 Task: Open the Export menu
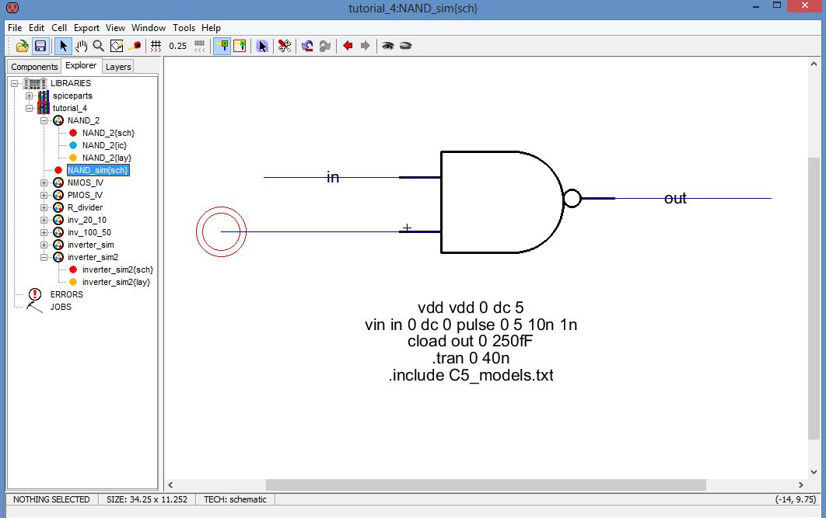tap(86, 27)
